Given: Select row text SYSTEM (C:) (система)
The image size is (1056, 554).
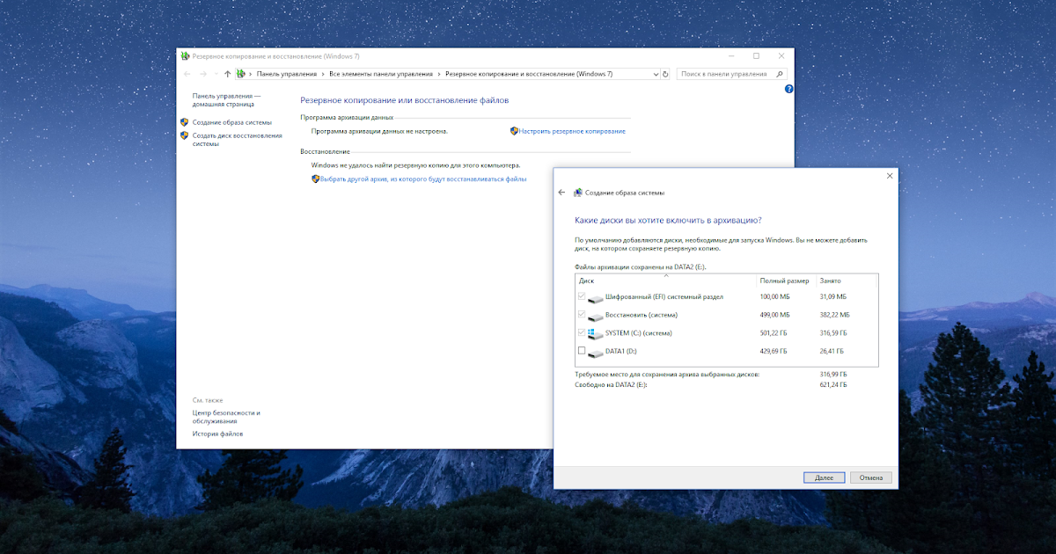Looking at the screenshot, I should click(639, 333).
